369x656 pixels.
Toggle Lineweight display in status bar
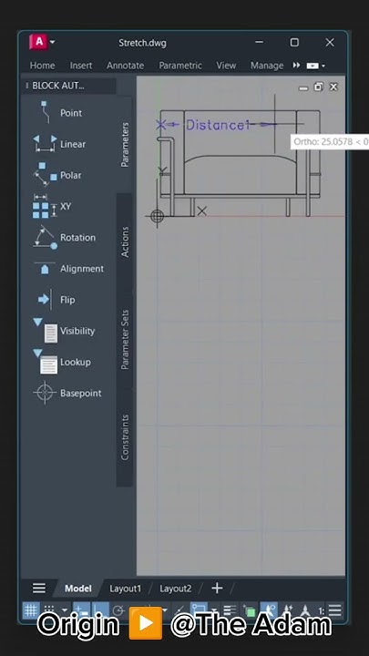229,610
